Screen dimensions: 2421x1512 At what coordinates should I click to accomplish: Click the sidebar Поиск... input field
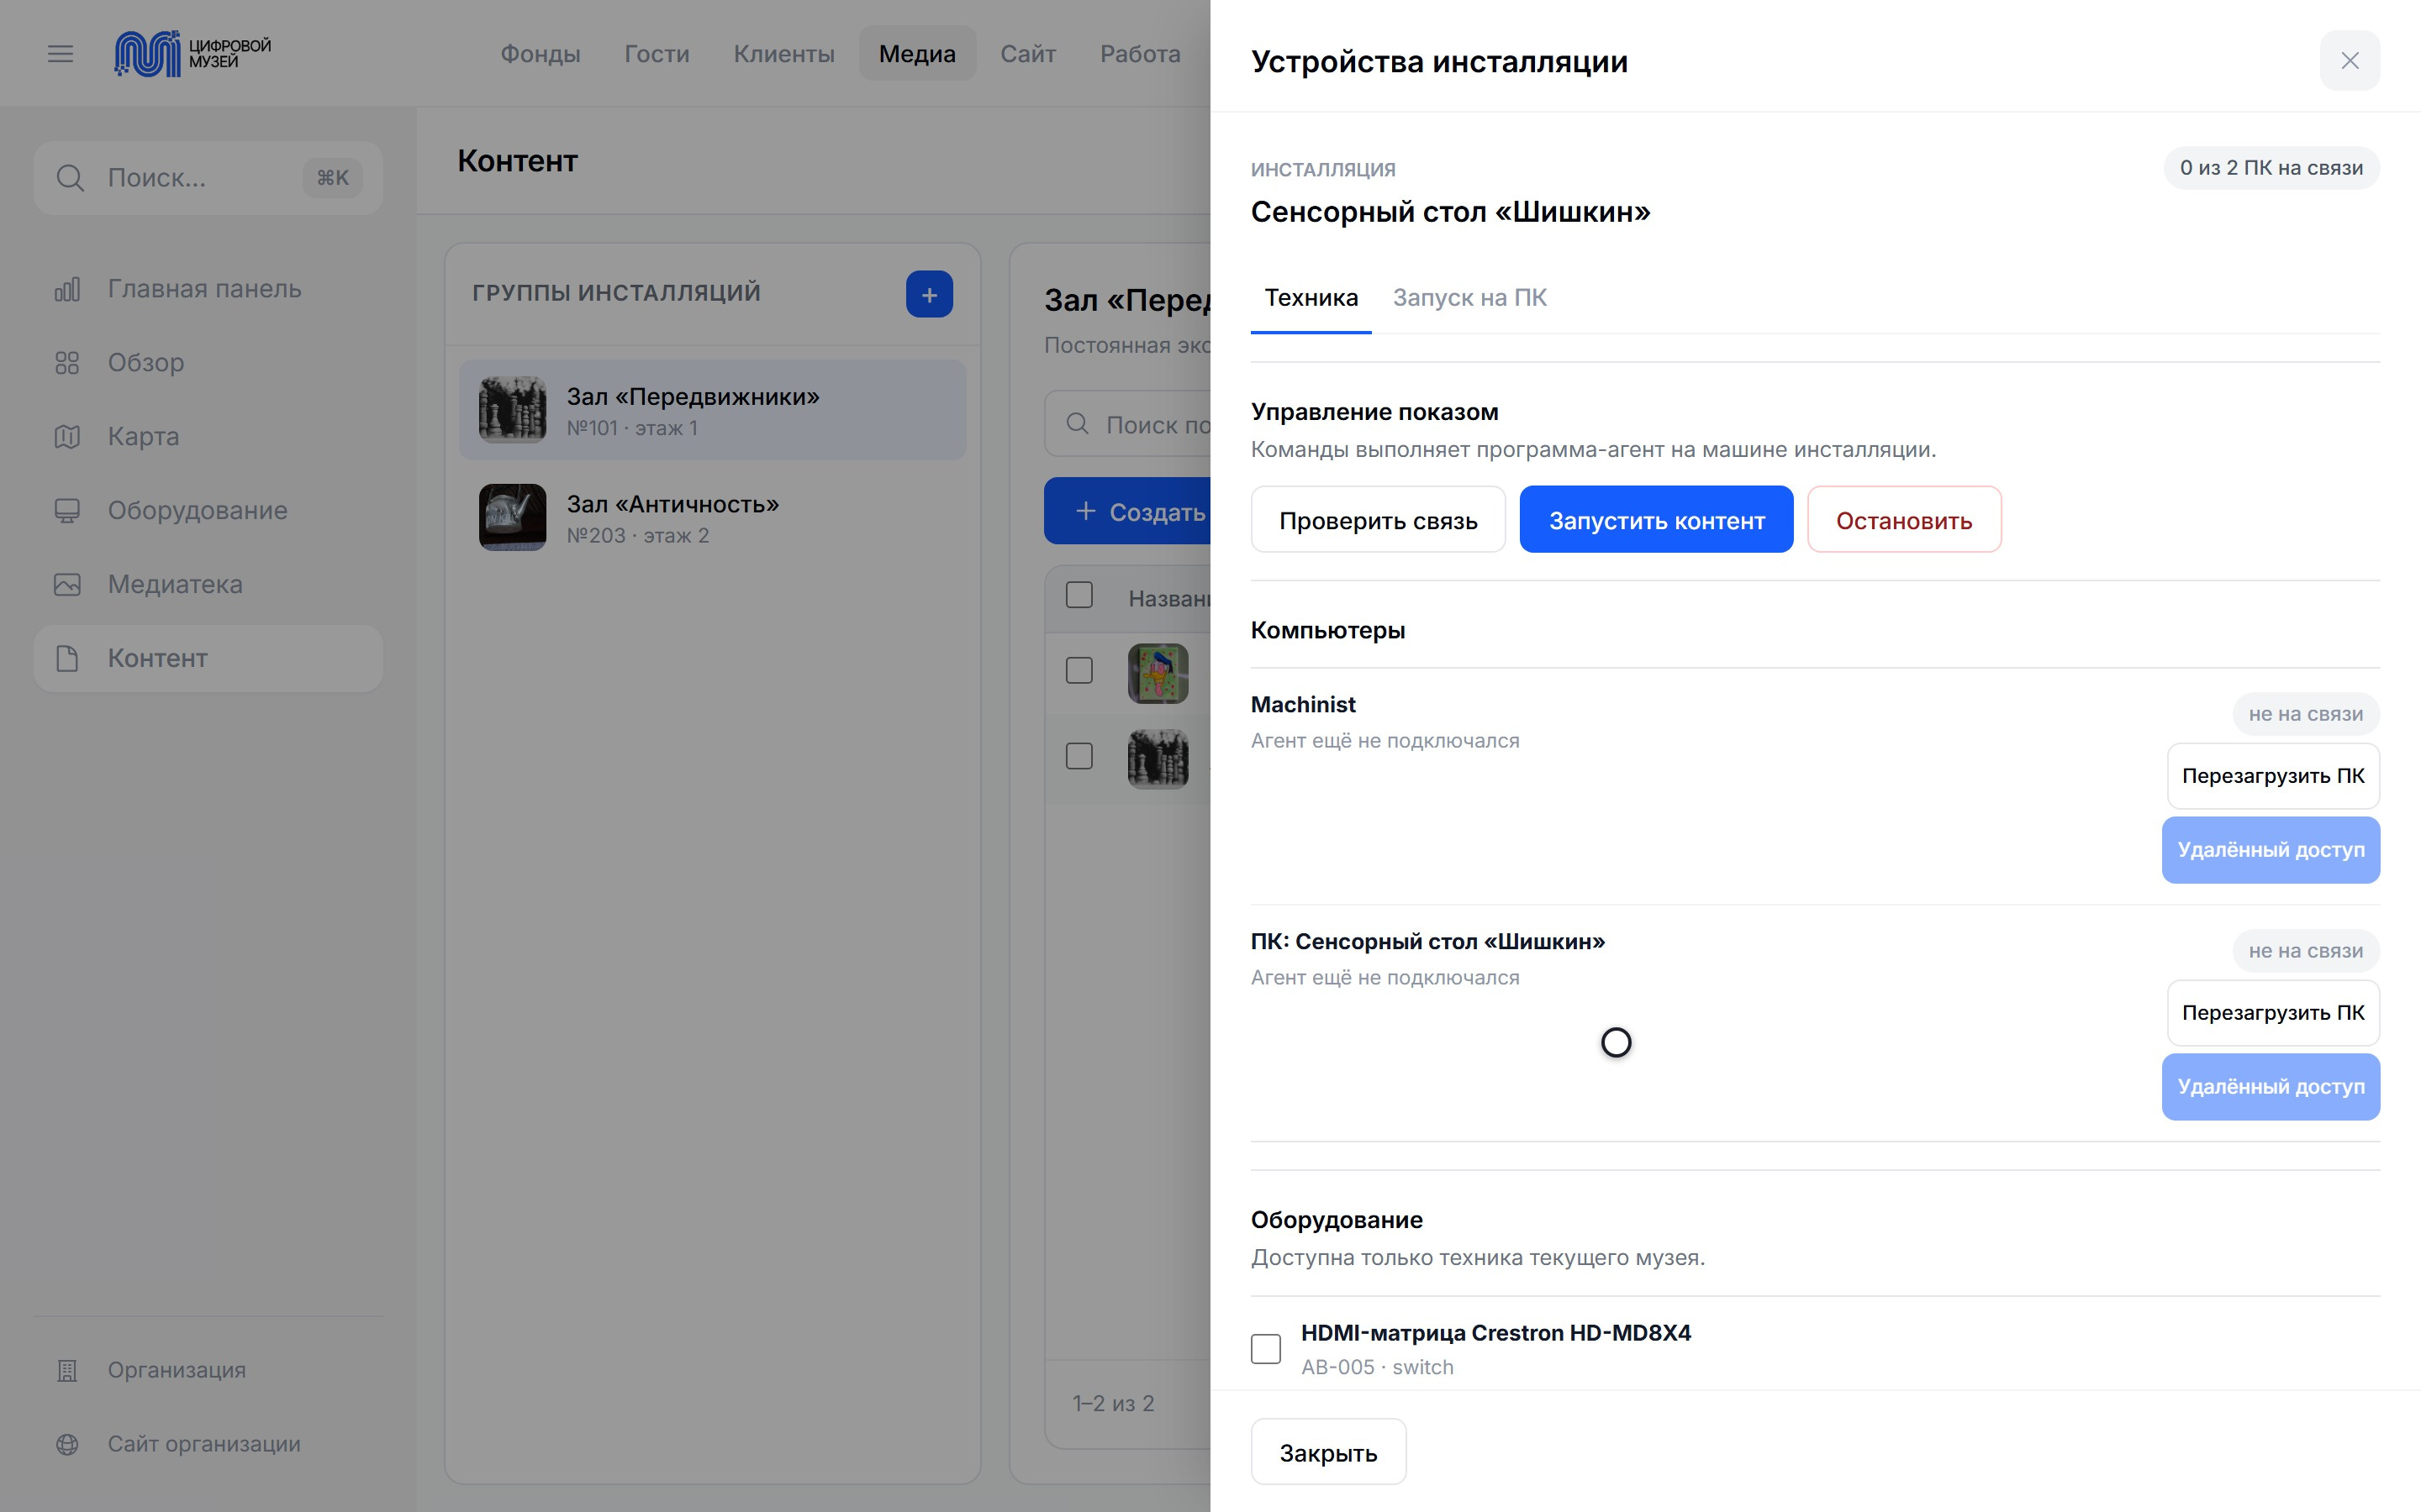coord(208,178)
